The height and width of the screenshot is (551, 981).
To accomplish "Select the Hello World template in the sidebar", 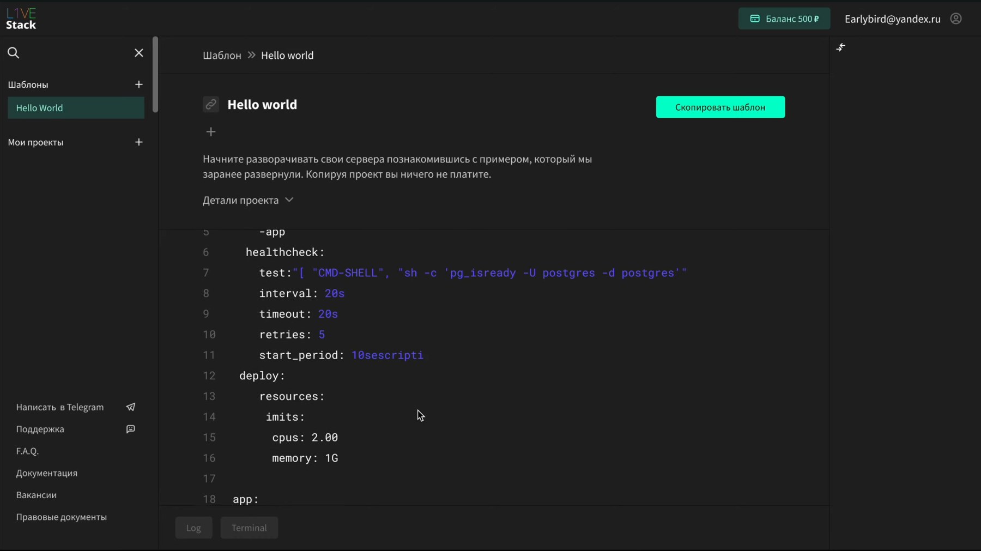I will pyautogui.click(x=76, y=108).
